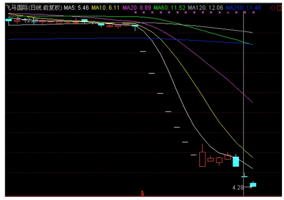Image resolution: width=284 pixels, height=200 pixels.
Task: Click the red S marker at chart bottom
Action: pos(143,193)
